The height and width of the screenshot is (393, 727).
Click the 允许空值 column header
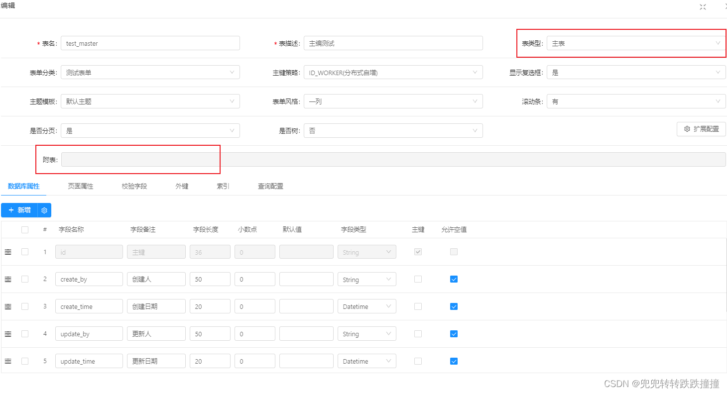[x=454, y=230]
